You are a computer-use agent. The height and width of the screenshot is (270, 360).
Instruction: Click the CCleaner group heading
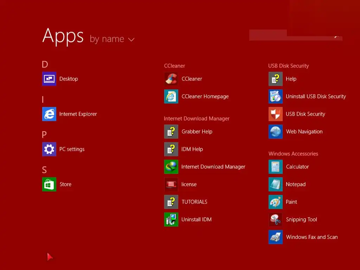(x=174, y=66)
